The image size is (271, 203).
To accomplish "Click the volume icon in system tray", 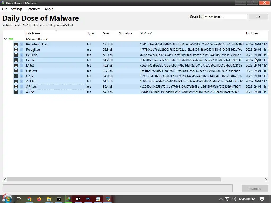I will point(233,199).
